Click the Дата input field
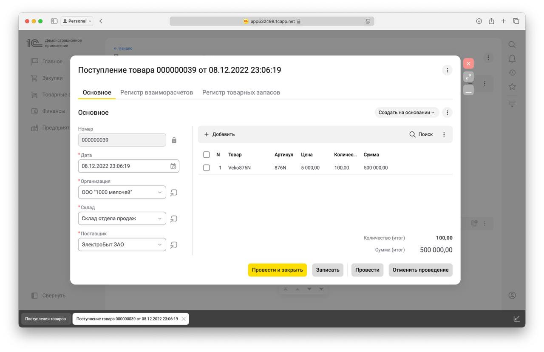The image size is (544, 352). 129,166
